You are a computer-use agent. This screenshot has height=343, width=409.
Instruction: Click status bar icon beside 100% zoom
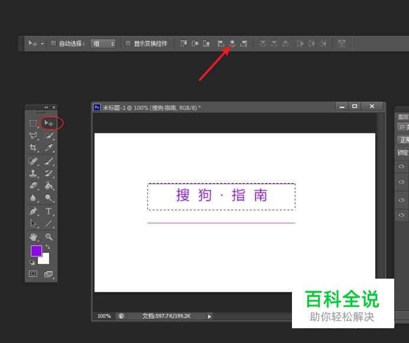(x=121, y=316)
